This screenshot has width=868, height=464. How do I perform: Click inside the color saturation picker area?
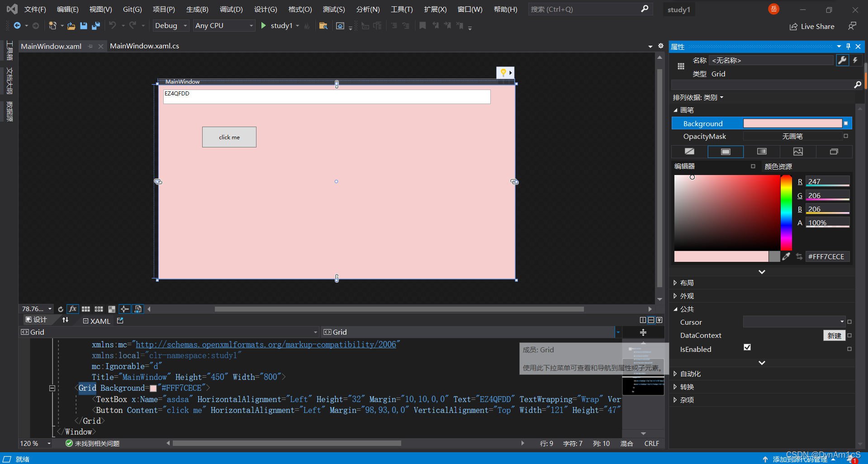727,213
